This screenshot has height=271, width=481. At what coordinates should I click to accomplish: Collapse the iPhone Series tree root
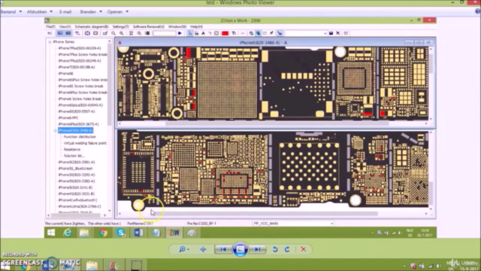tap(50, 42)
